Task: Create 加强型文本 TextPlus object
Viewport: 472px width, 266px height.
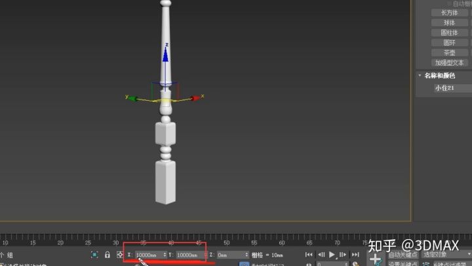Action: pyautogui.click(x=450, y=63)
